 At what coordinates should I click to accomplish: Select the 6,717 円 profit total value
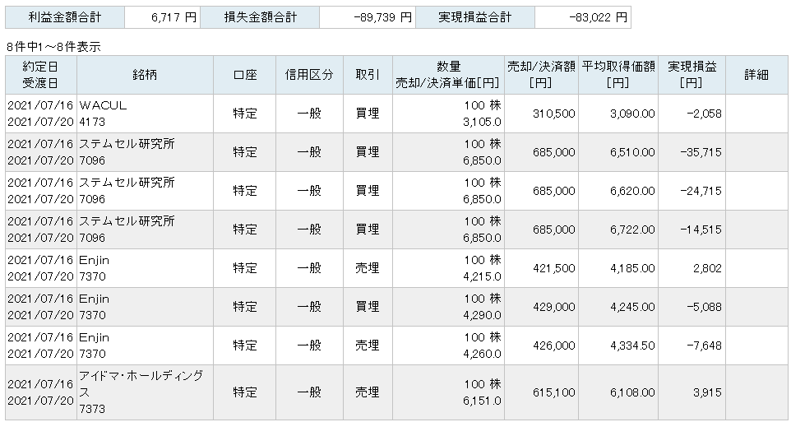(173, 17)
